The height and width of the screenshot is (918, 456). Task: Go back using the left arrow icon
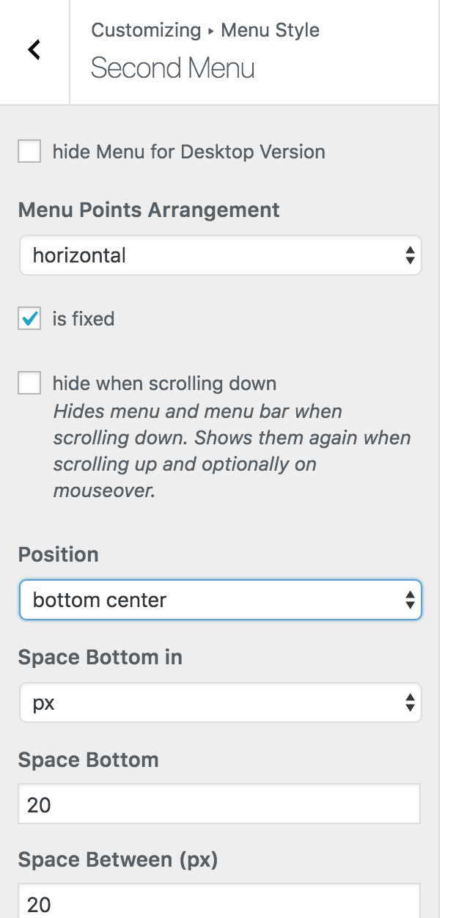34,51
